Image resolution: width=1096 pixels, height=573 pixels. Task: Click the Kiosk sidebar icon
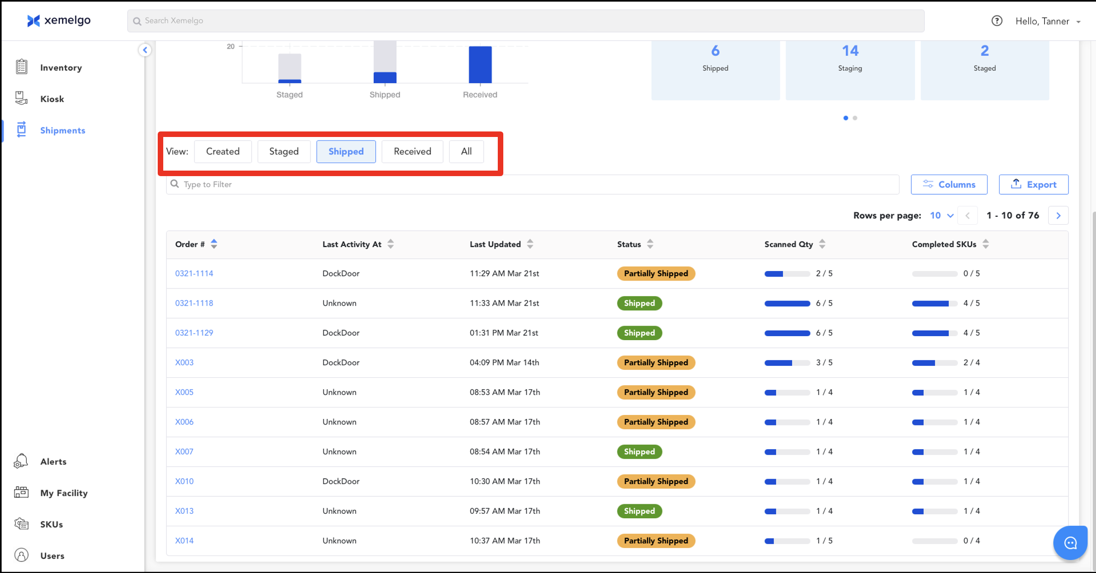tap(21, 98)
